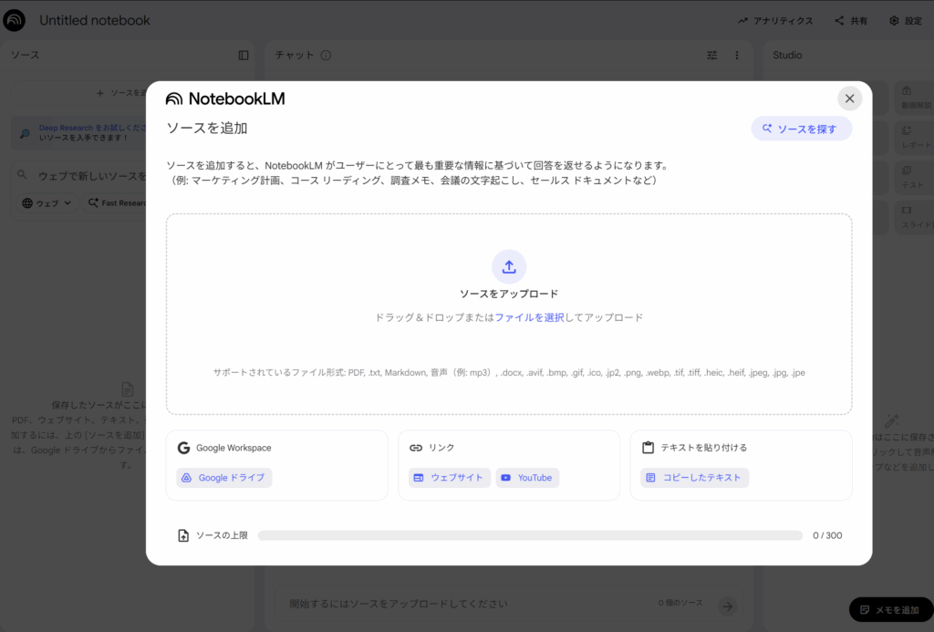Open 設定 gear settings
The image size is (934, 632).
906,20
